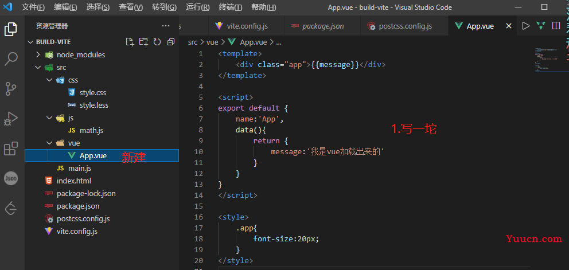Open the Extensions view

point(11,148)
